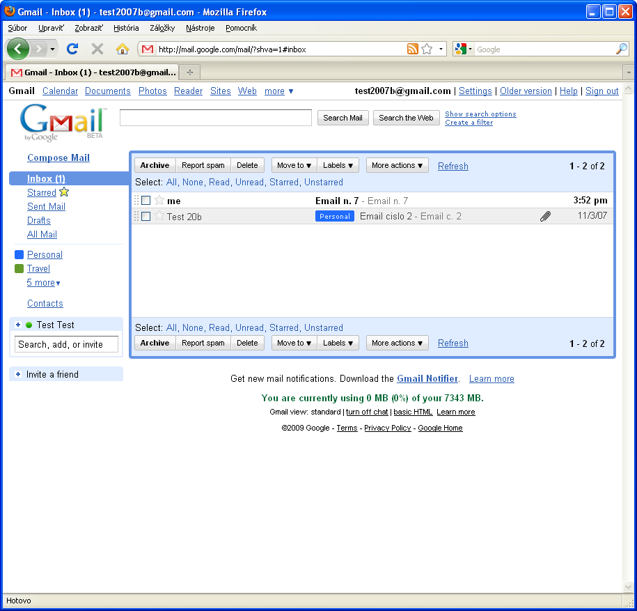Open the Záložky menu

[x=162, y=28]
